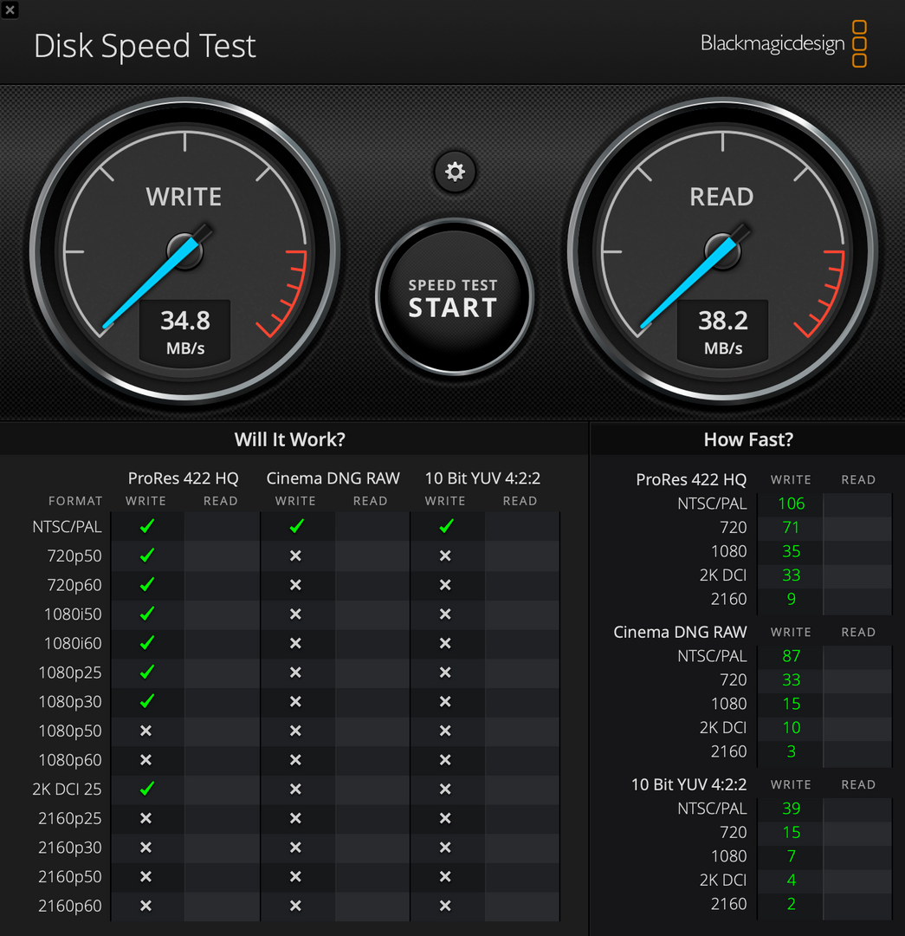Click ProRes 422 HQ NTSC/PAL value 106

791,504
